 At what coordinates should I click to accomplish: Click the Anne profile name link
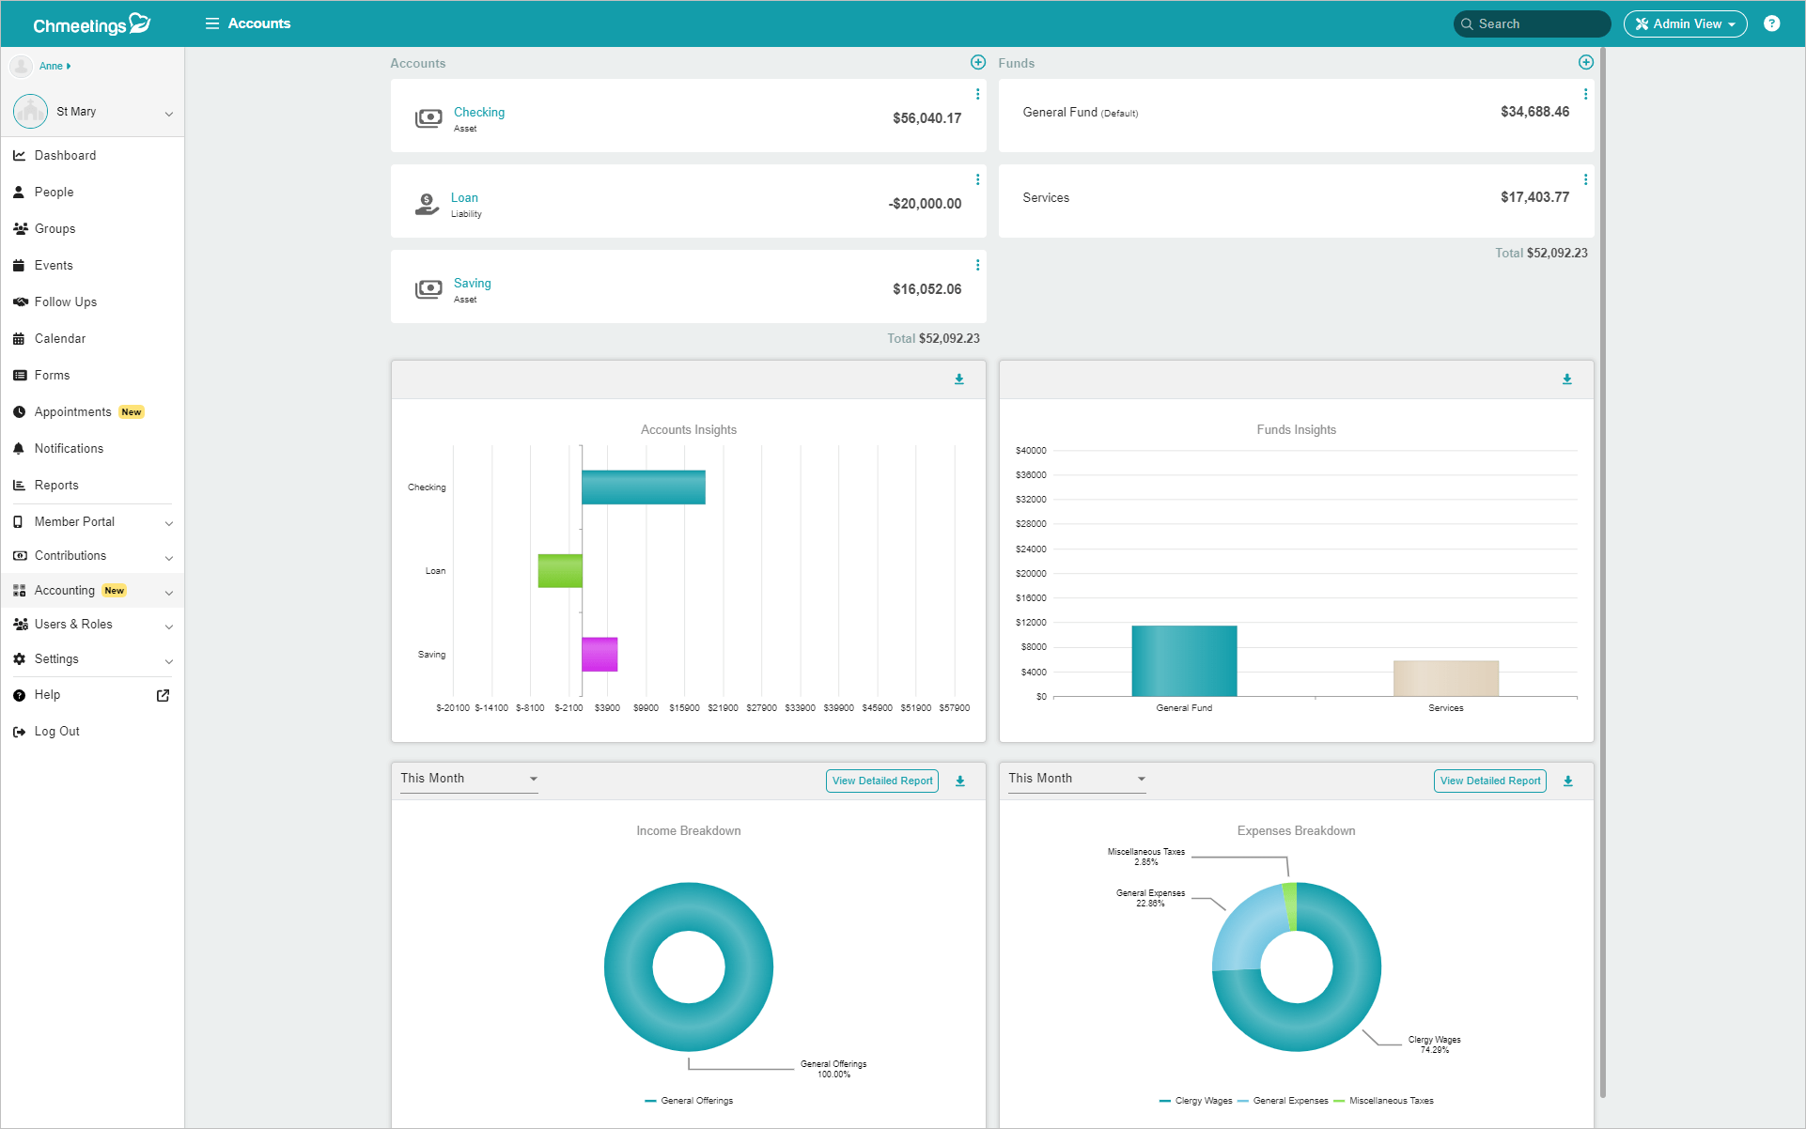pos(51,66)
